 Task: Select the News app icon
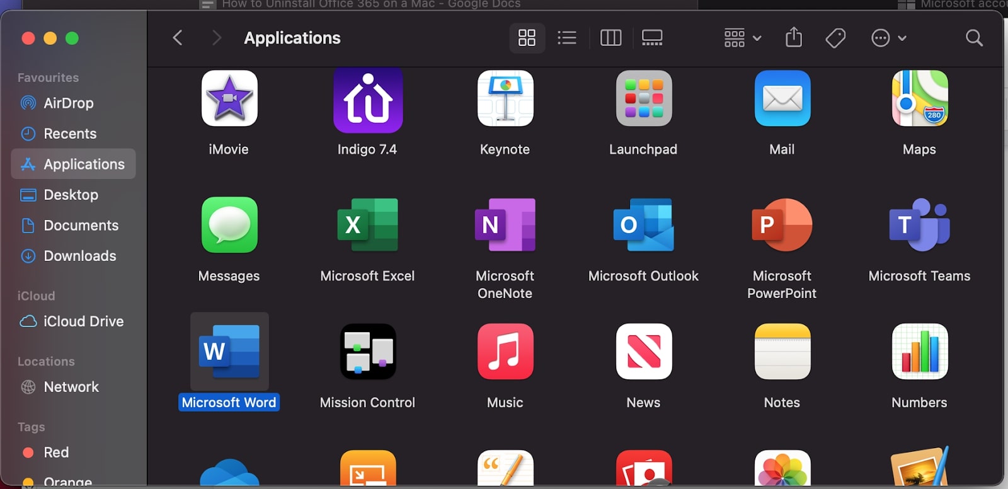pyautogui.click(x=644, y=352)
